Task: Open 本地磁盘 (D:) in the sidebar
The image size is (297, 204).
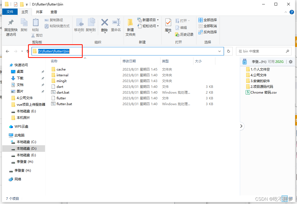Action: (24, 149)
